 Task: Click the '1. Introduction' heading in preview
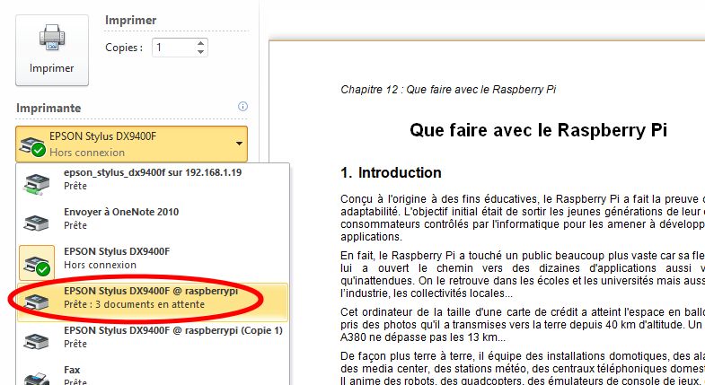click(x=391, y=173)
